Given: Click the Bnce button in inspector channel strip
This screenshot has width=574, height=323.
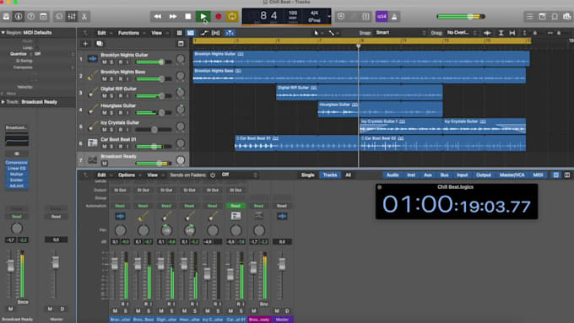Looking at the screenshot, I should tap(23, 302).
